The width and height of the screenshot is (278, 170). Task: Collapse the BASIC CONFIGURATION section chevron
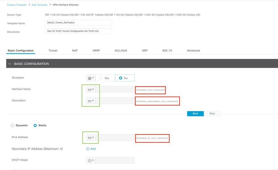(x=10, y=64)
